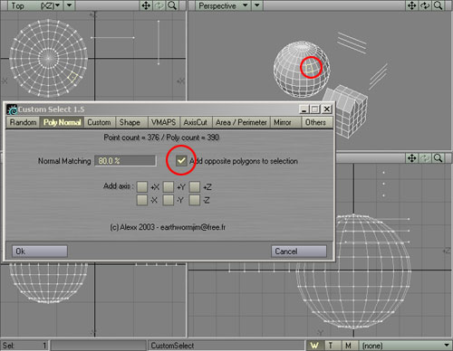Click the CustomSelect status text
Viewport: 453px width, 351px height.
point(172,346)
